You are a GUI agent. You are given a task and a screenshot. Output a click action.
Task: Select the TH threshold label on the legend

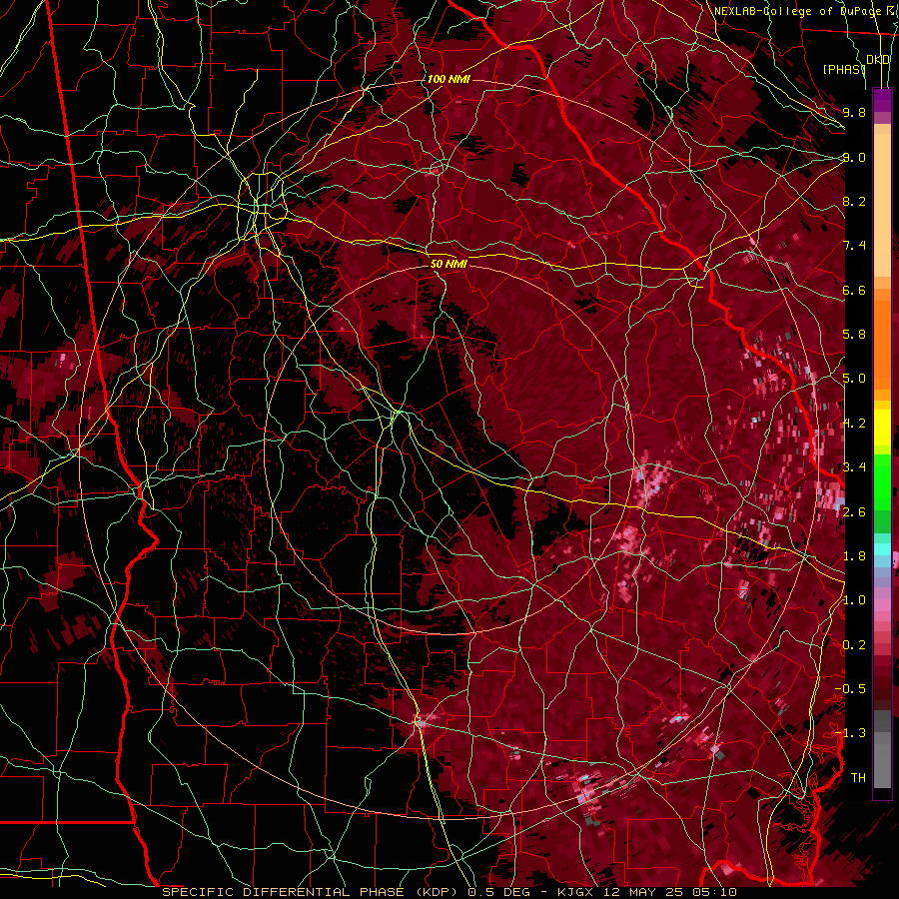tap(858, 778)
